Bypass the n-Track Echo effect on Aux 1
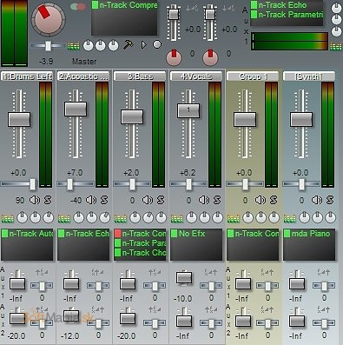 tap(254, 5)
